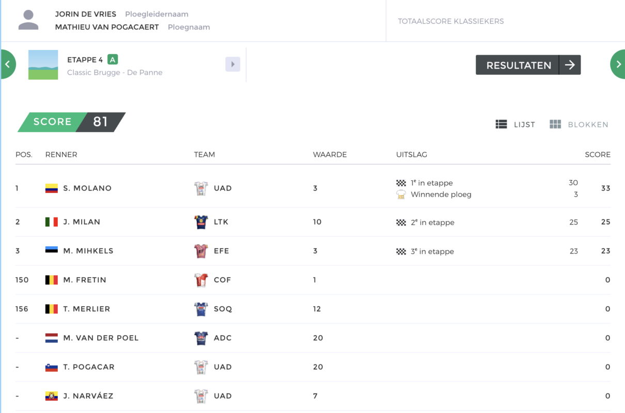Click the Colombian flag beside S. Molano
Screen dimensions: 625x413
pos(51,188)
